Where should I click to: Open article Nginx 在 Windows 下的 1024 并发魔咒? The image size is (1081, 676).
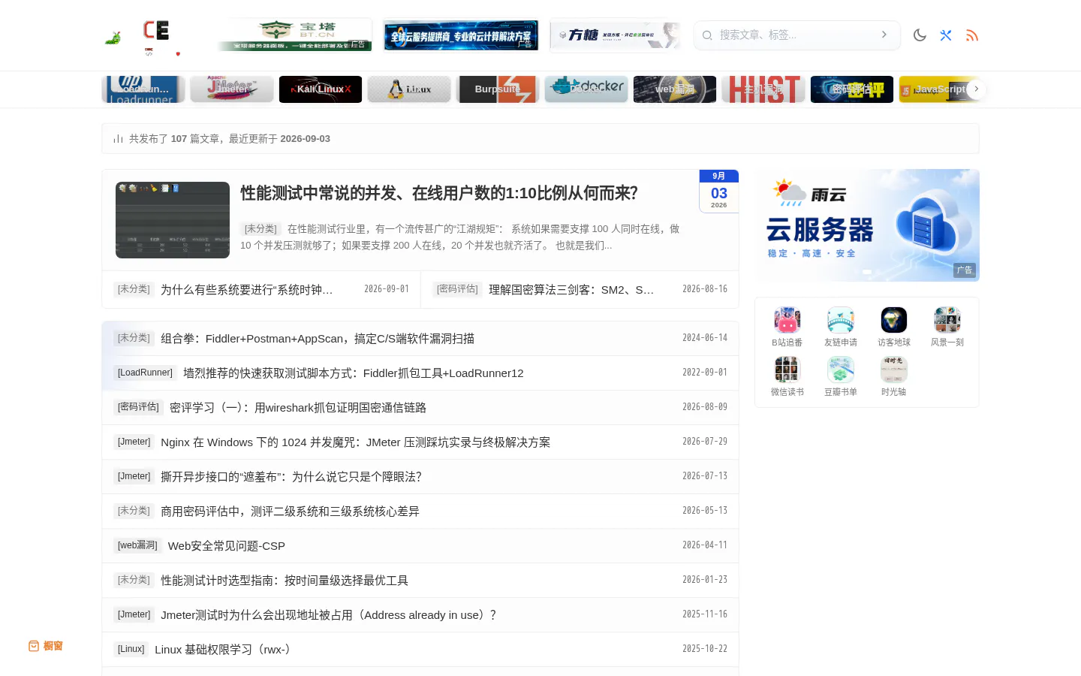tap(356, 442)
